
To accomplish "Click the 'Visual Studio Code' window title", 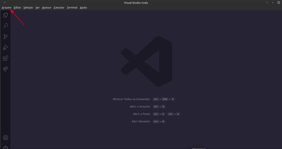I will [136, 3].
